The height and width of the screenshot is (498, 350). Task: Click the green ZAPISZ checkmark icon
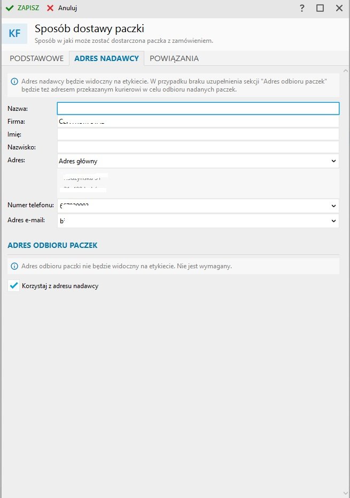(9, 8)
